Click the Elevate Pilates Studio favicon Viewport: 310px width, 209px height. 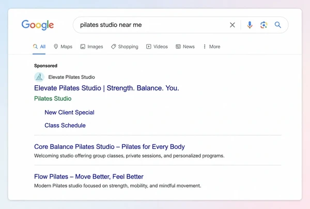coord(39,77)
